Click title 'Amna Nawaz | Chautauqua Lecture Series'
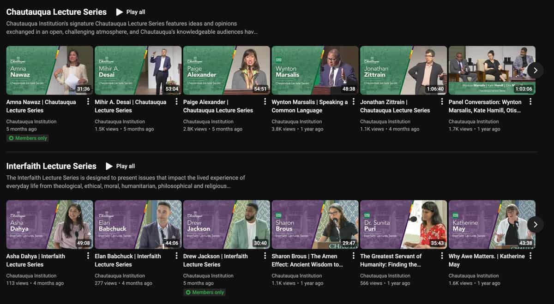 41,106
